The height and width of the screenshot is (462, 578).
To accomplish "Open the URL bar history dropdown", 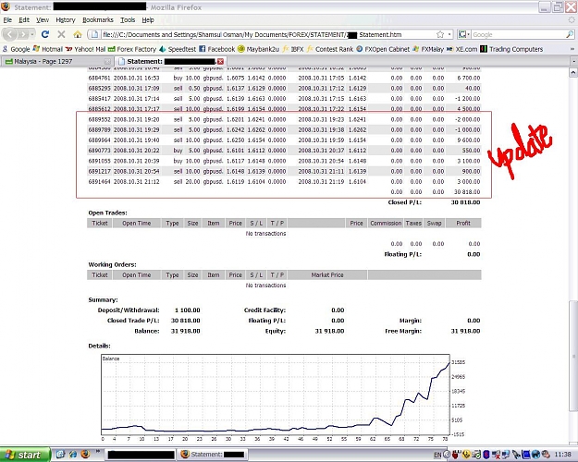I will tap(449, 34).
